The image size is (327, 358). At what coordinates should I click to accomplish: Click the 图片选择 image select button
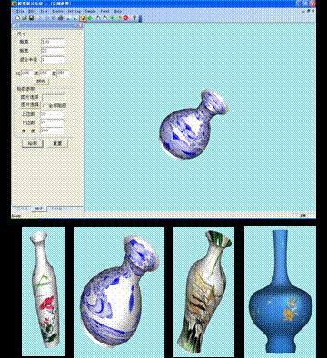pos(30,105)
